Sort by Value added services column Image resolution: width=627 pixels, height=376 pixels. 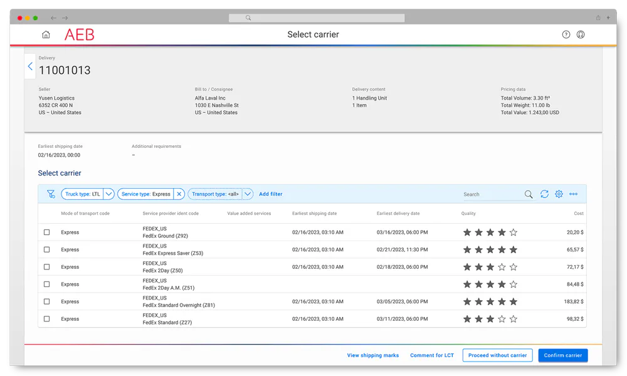pyautogui.click(x=249, y=213)
